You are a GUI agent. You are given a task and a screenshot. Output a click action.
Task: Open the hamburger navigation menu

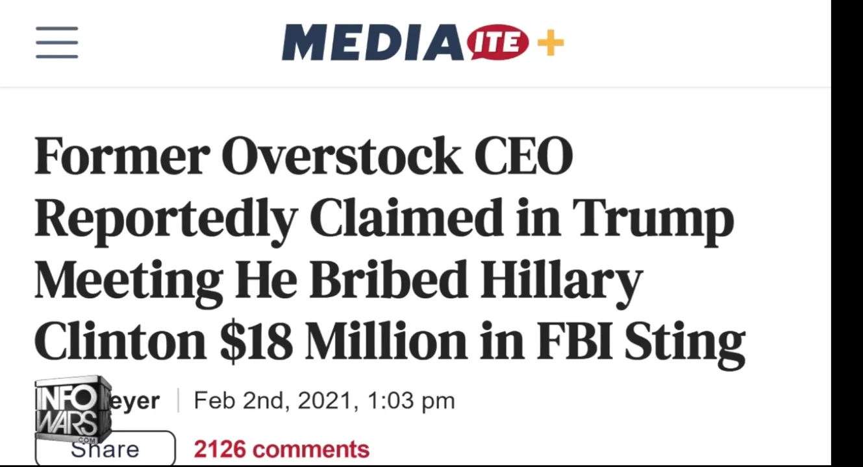tap(57, 43)
